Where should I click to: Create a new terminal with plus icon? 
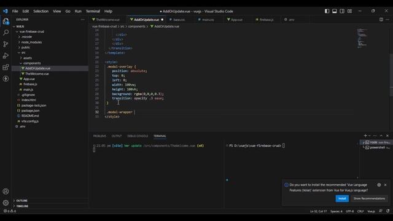click(365, 136)
